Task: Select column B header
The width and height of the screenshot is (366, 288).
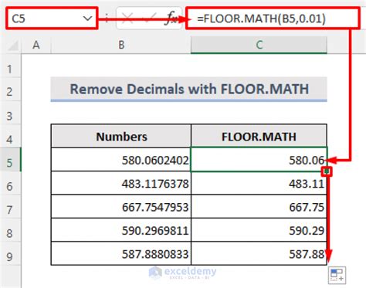Action: pyautogui.click(x=121, y=45)
